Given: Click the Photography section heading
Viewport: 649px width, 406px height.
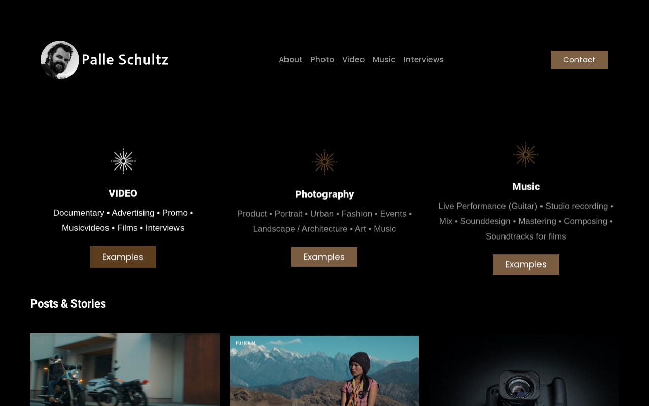Looking at the screenshot, I should point(324,194).
